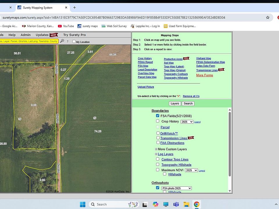Launch Copilot from the taskbar

pyautogui.click(x=155, y=204)
